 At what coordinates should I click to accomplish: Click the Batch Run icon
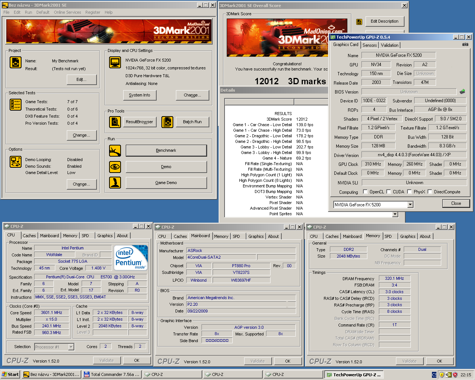[167, 122]
